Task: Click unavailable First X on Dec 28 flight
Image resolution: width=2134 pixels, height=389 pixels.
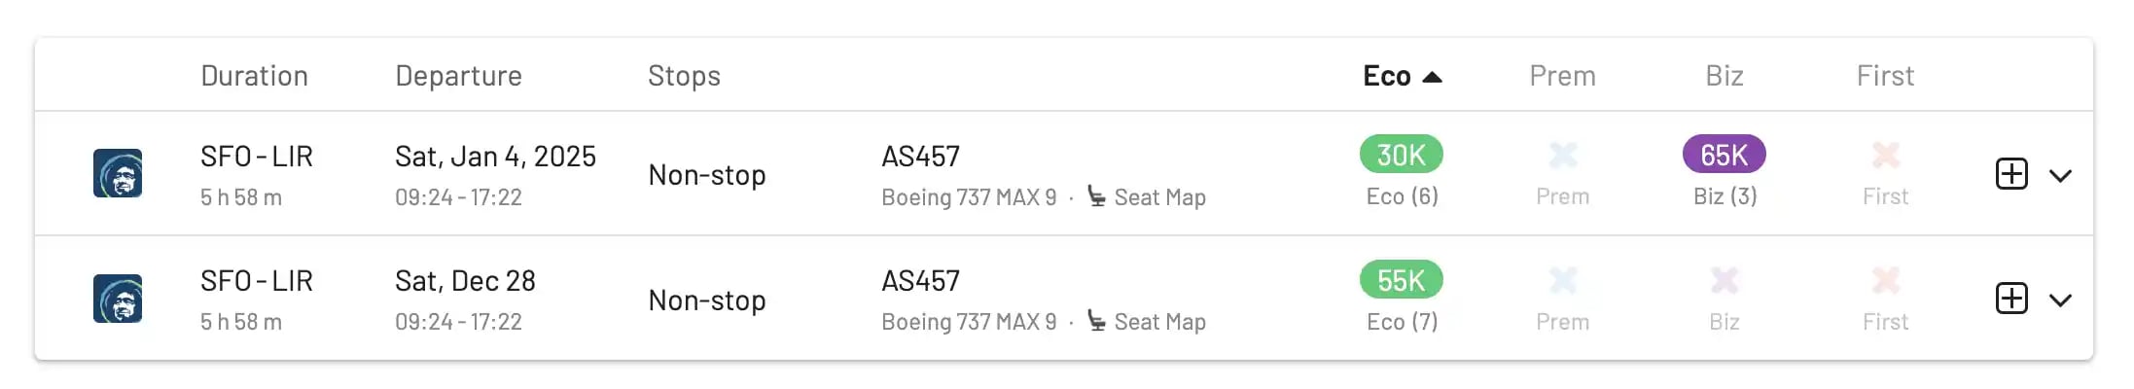Action: pyautogui.click(x=1885, y=280)
